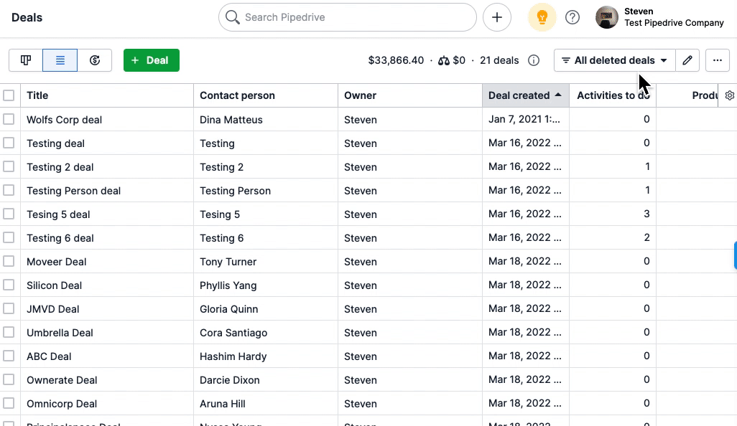Edit the current filter with the pencil icon
737x426 pixels.
pos(687,60)
